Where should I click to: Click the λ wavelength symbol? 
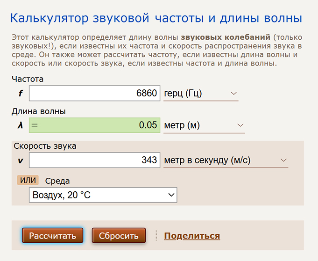tap(21, 125)
